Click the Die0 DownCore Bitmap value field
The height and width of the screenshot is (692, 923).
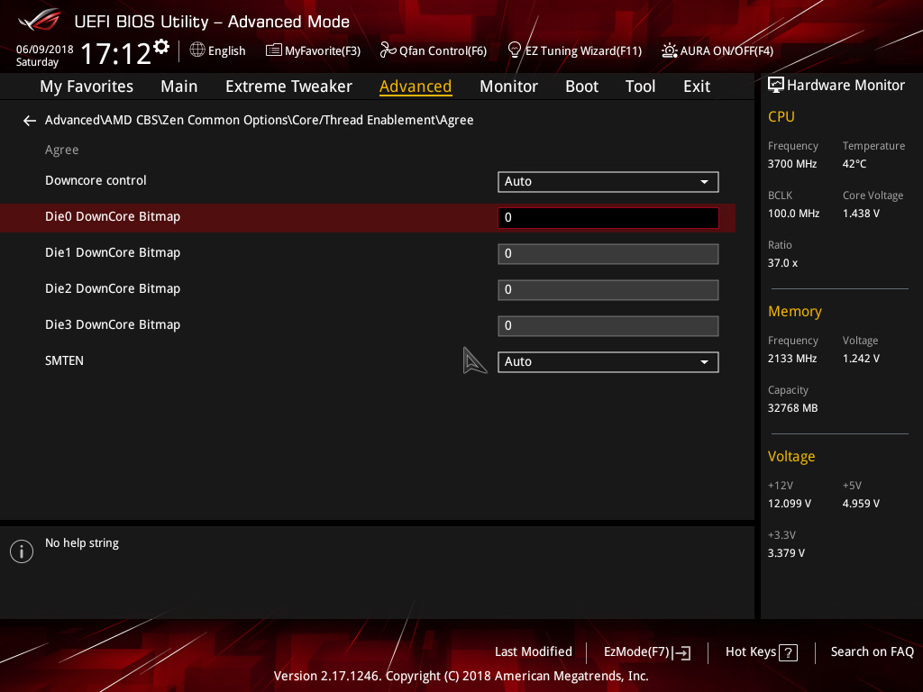click(608, 218)
